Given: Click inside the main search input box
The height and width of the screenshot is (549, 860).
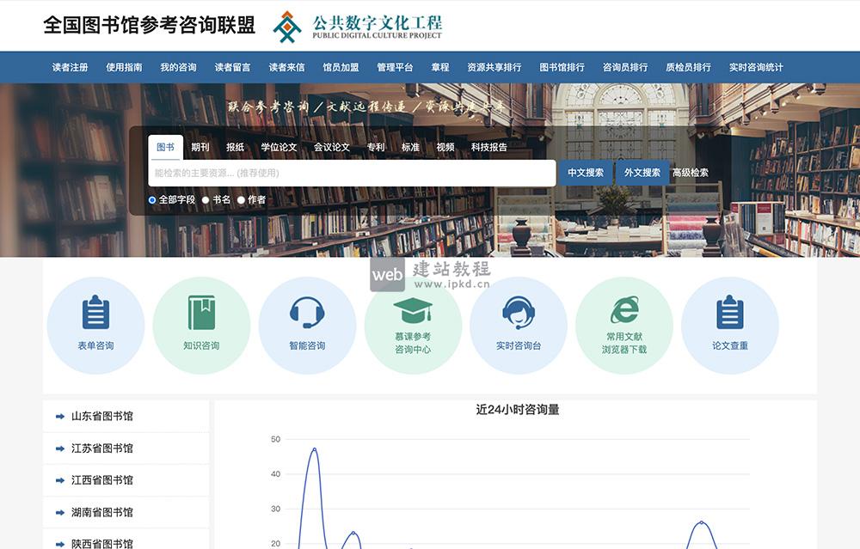Looking at the screenshot, I should [x=344, y=173].
